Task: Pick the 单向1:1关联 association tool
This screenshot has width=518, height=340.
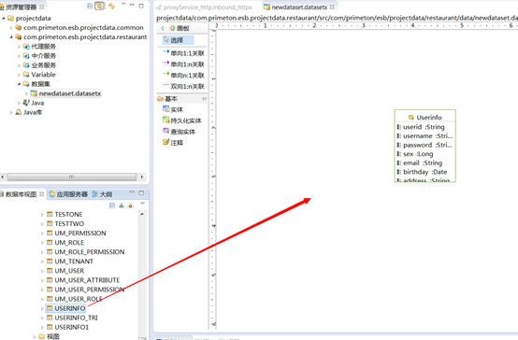Action: [183, 53]
